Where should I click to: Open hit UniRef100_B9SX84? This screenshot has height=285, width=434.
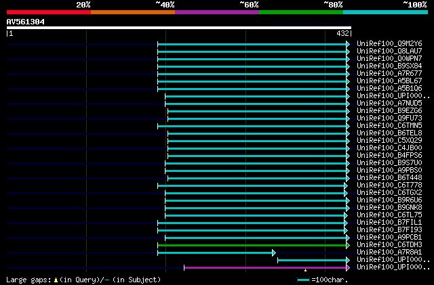(x=389, y=66)
